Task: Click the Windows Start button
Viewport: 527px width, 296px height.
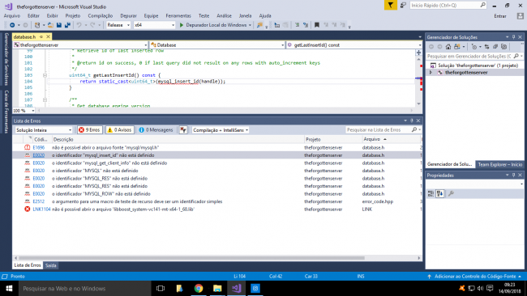Action: (x=9, y=288)
